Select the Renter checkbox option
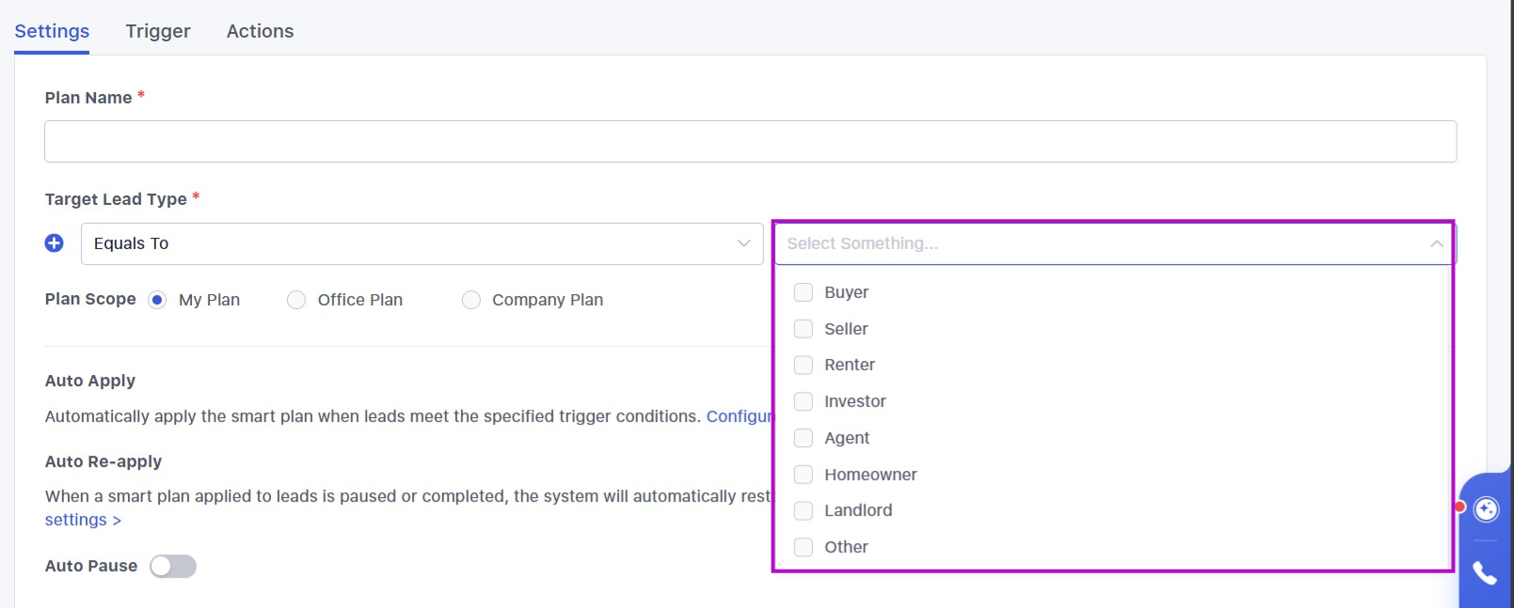The image size is (1514, 608). click(x=804, y=365)
